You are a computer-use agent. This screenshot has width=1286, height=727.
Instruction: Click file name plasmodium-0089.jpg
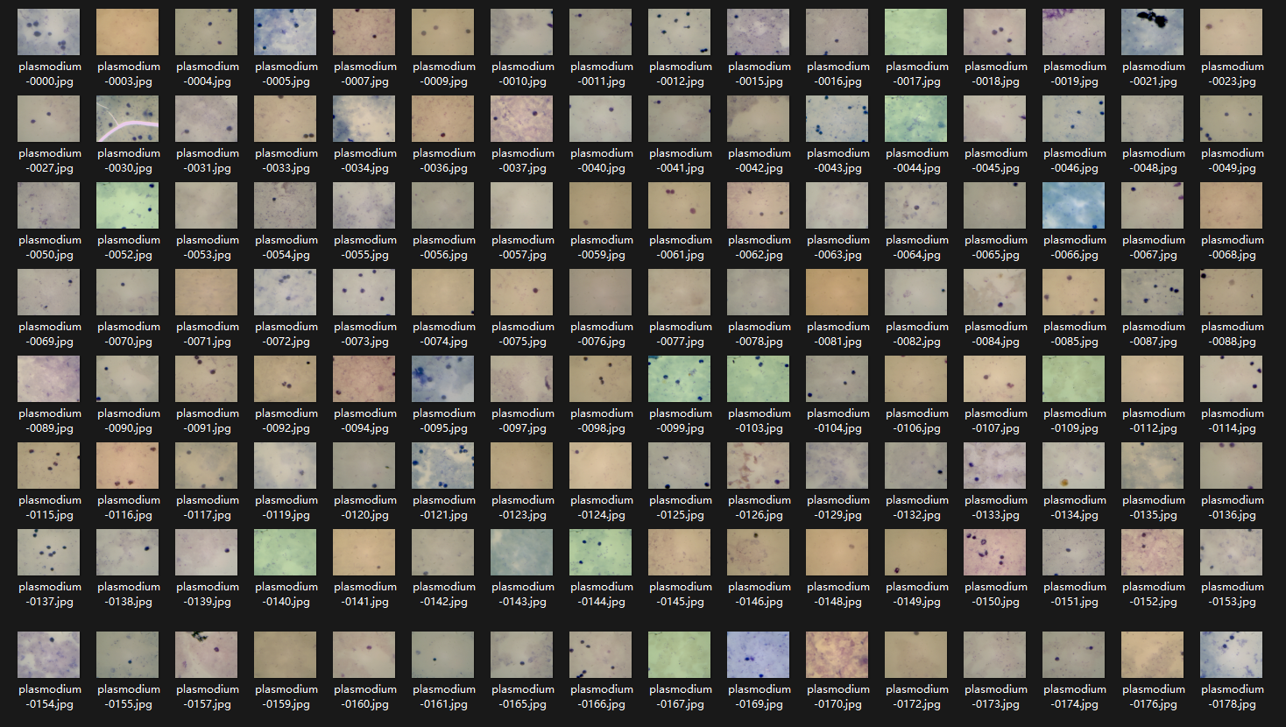(x=50, y=420)
